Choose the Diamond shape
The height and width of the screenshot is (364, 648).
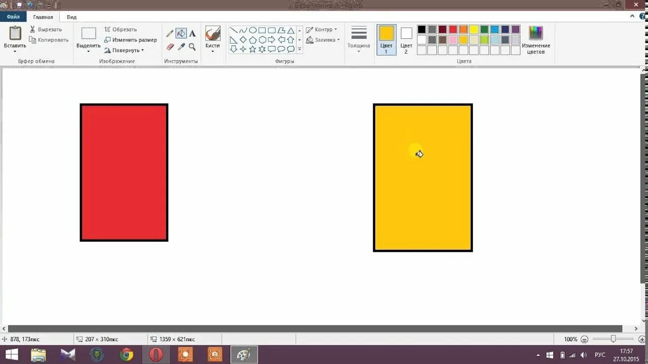(x=243, y=39)
